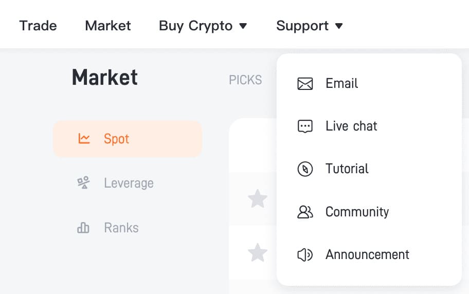This screenshot has width=469, height=294.
Task: Switch to the PICKS tab
Action: [245, 80]
